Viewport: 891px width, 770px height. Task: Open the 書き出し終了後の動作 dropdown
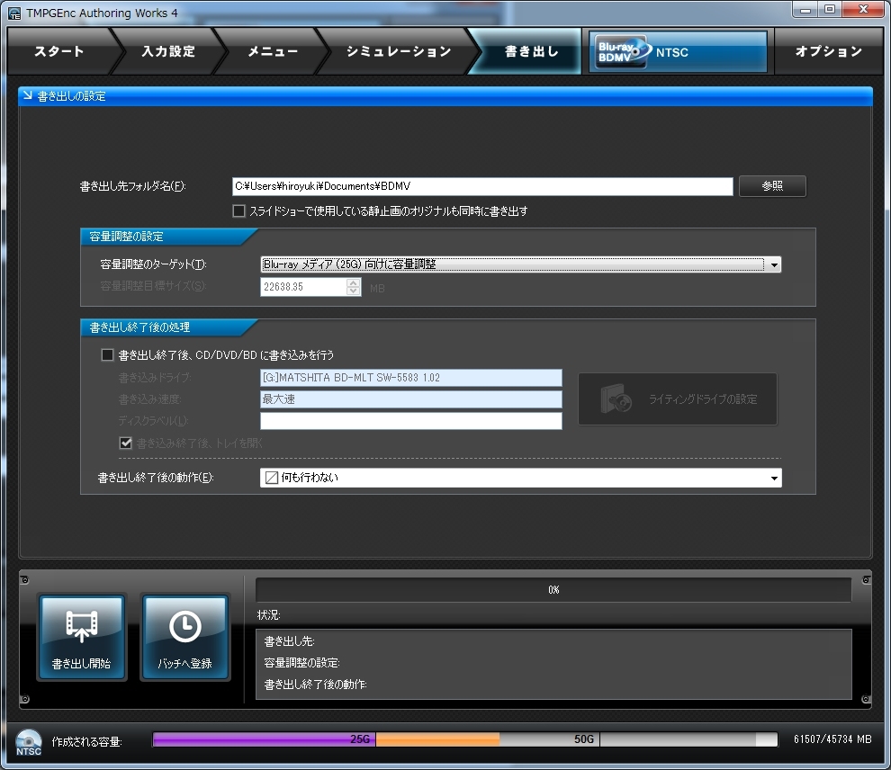tap(520, 478)
